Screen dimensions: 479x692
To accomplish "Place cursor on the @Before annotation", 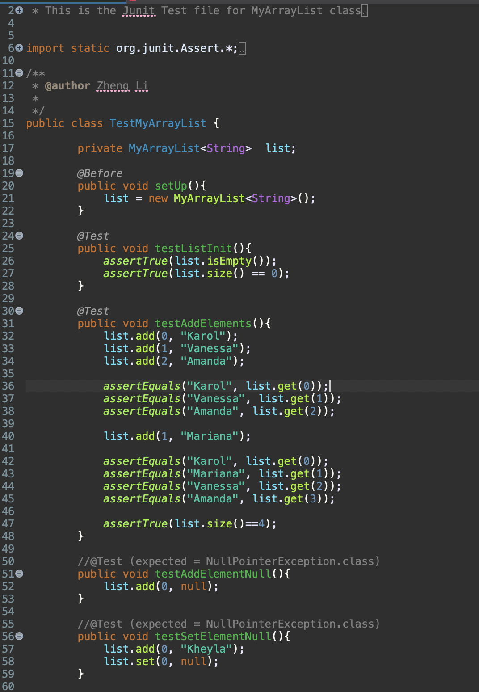I will (99, 173).
